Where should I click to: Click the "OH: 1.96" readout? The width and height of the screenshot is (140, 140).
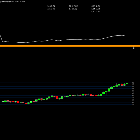click(x=96, y=9)
